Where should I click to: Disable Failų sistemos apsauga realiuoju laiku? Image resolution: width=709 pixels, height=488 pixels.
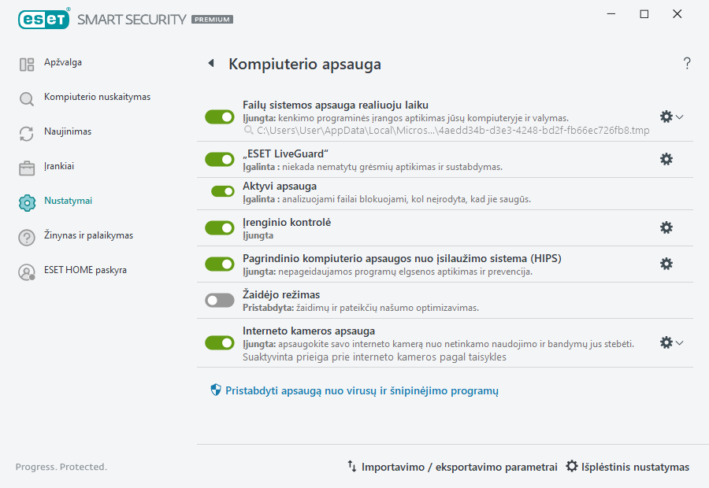click(219, 116)
